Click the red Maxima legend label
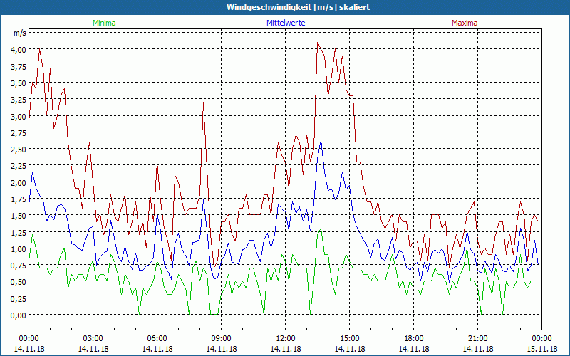The image size is (570, 356). click(465, 23)
